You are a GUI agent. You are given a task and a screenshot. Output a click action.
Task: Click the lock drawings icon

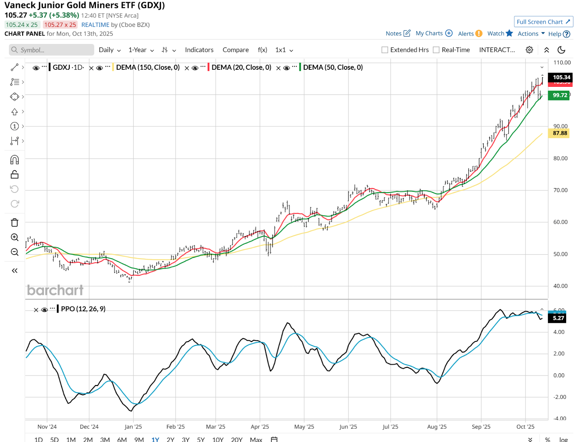point(15,174)
